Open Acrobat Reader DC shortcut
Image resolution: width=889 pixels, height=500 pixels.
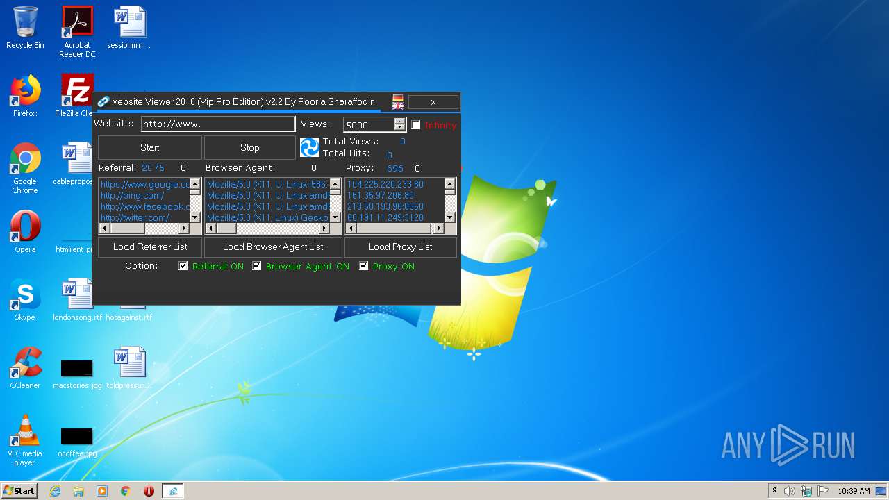click(77, 32)
